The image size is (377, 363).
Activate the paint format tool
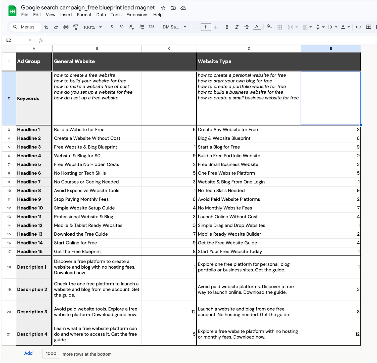point(76,27)
